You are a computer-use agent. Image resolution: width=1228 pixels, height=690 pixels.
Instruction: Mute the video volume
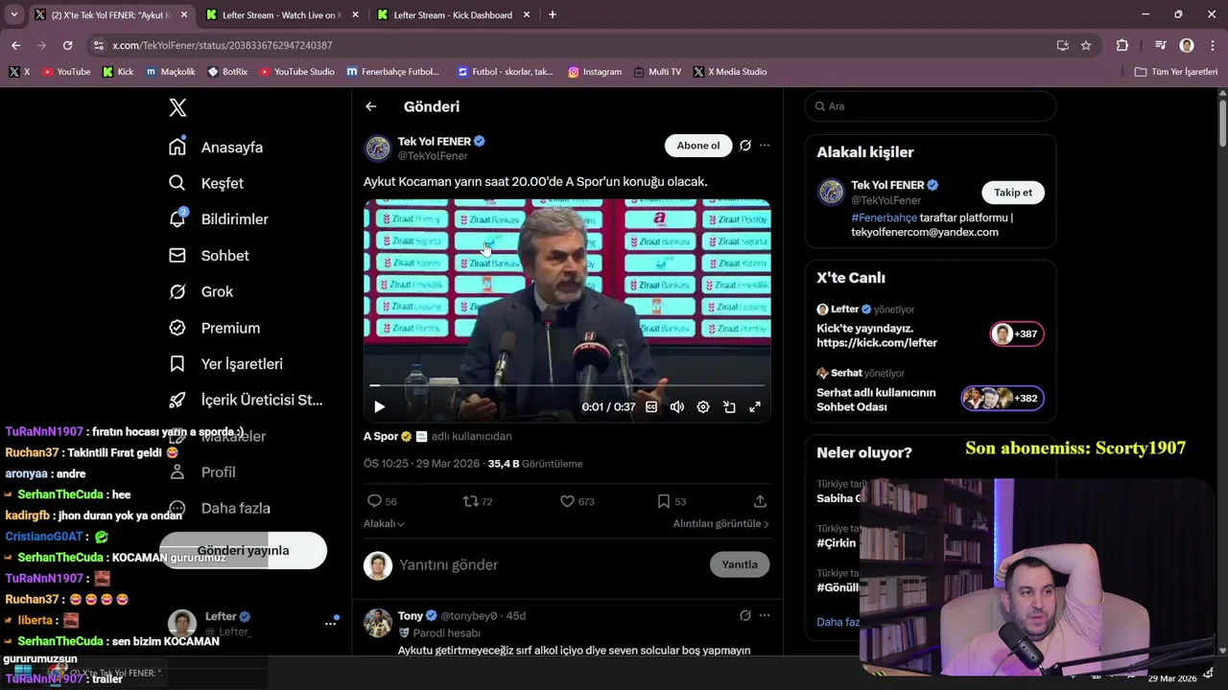click(677, 407)
